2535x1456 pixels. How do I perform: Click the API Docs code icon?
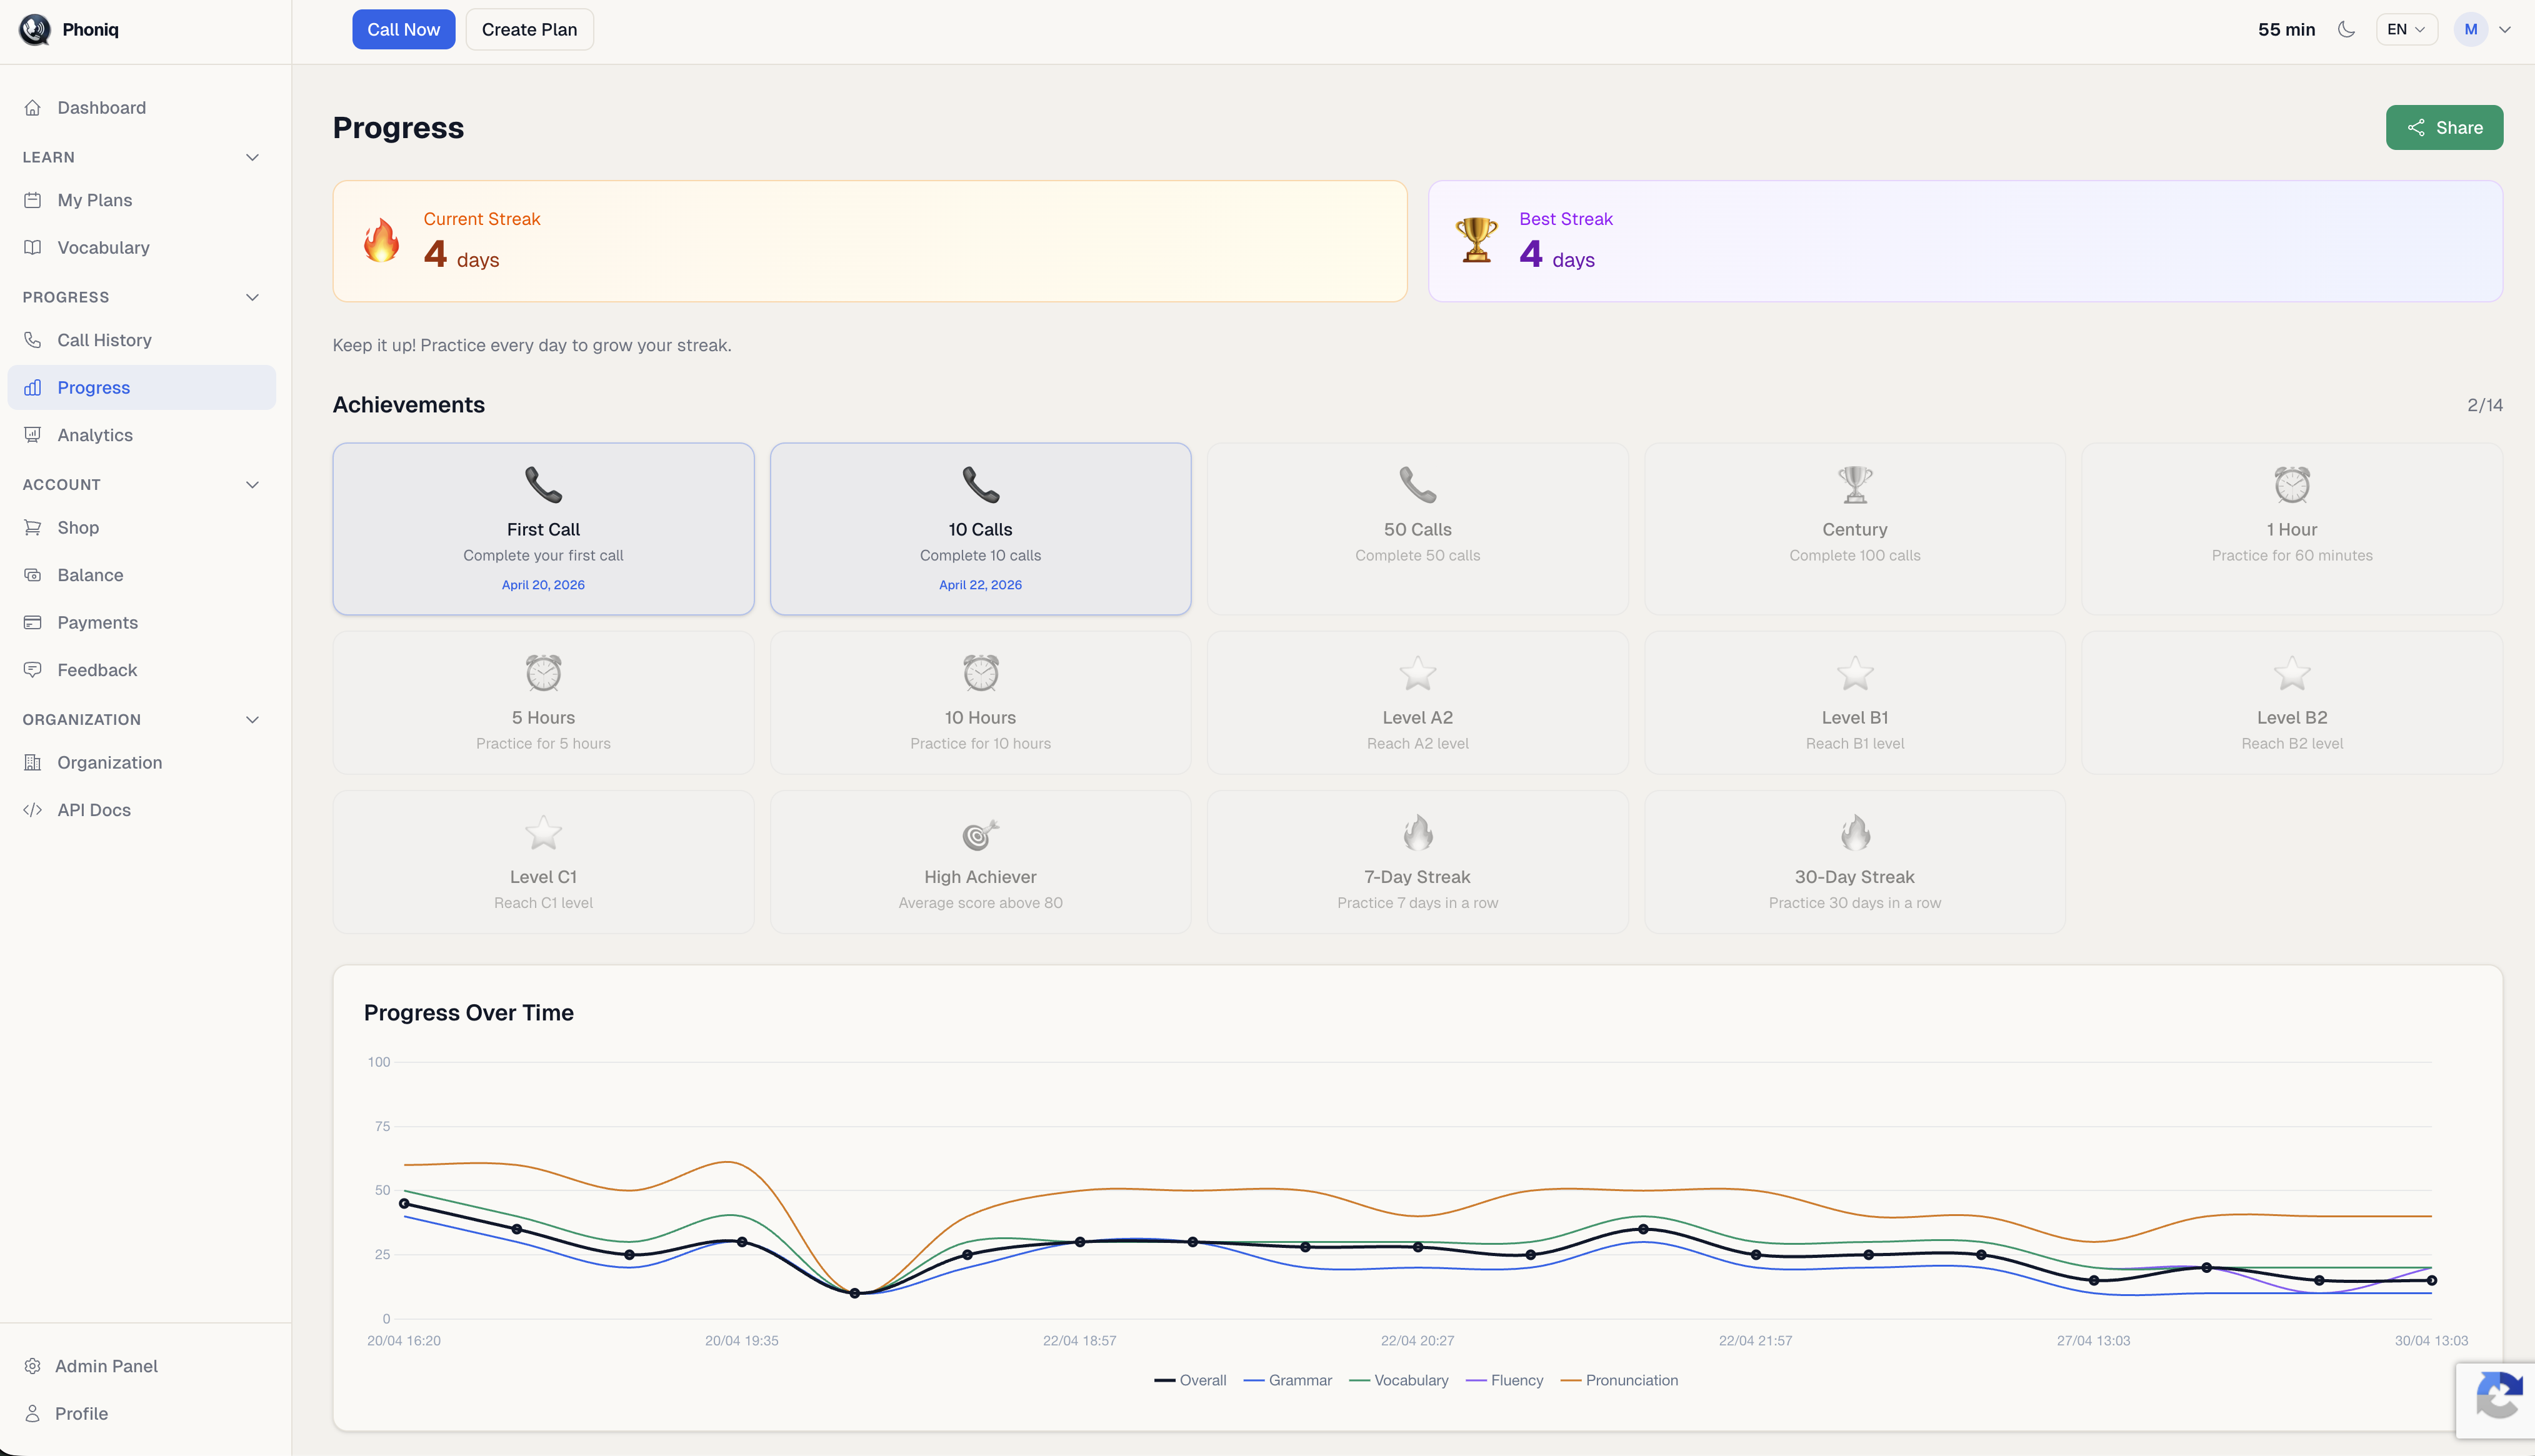tap(33, 810)
